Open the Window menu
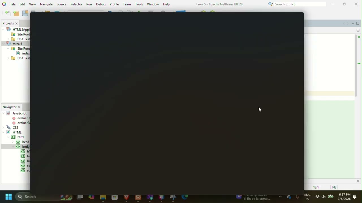Screen dimensions: 362x203 [153, 4]
